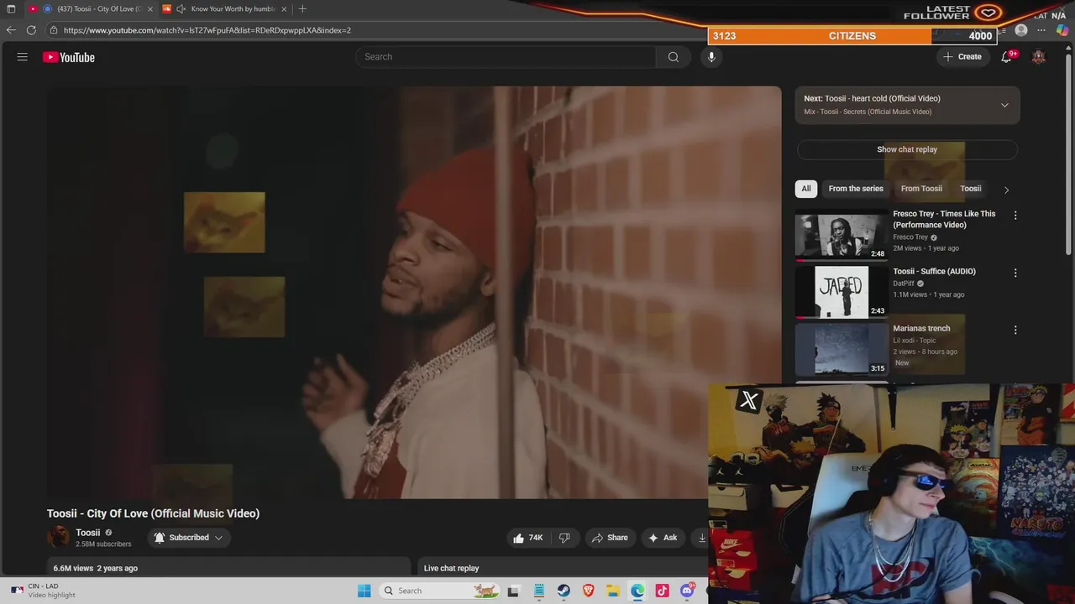Unmute the Know Your Worth tab
1075x604 pixels.
tap(181, 9)
